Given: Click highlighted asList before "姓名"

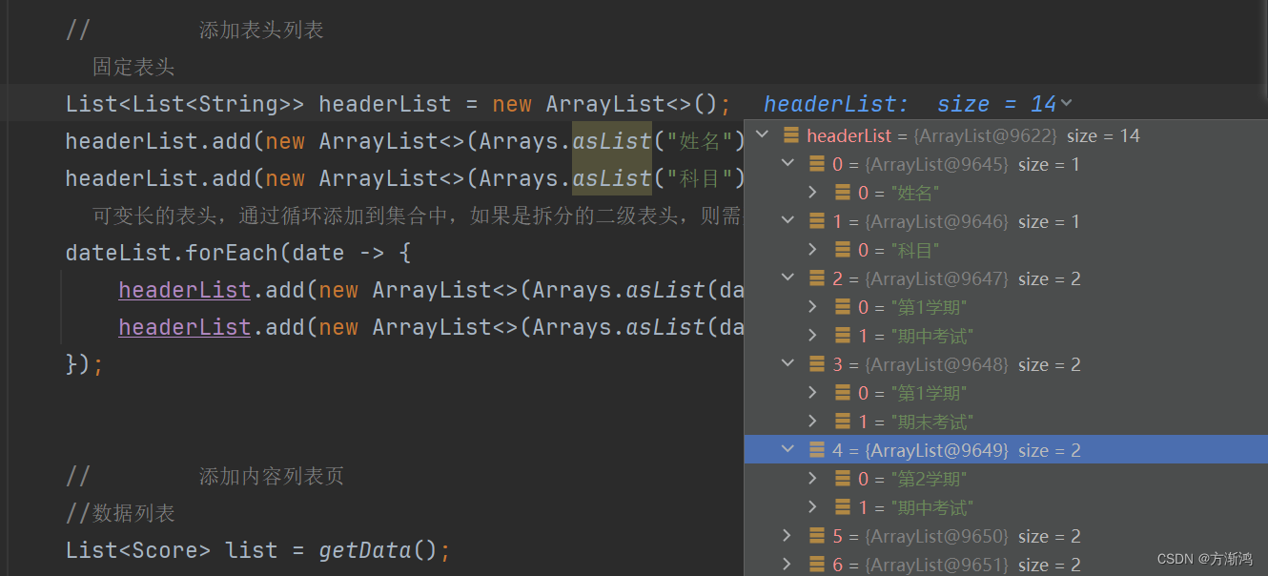Looking at the screenshot, I should [x=611, y=141].
